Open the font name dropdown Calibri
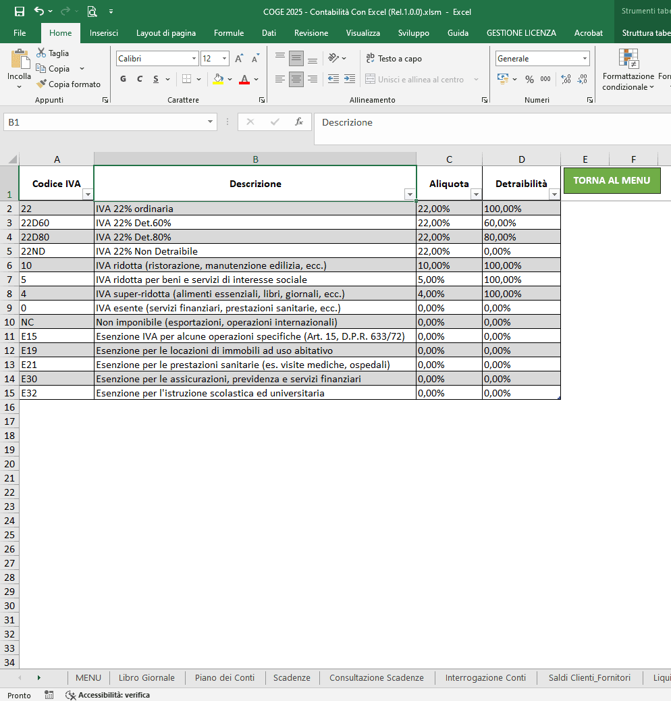 pyautogui.click(x=194, y=59)
